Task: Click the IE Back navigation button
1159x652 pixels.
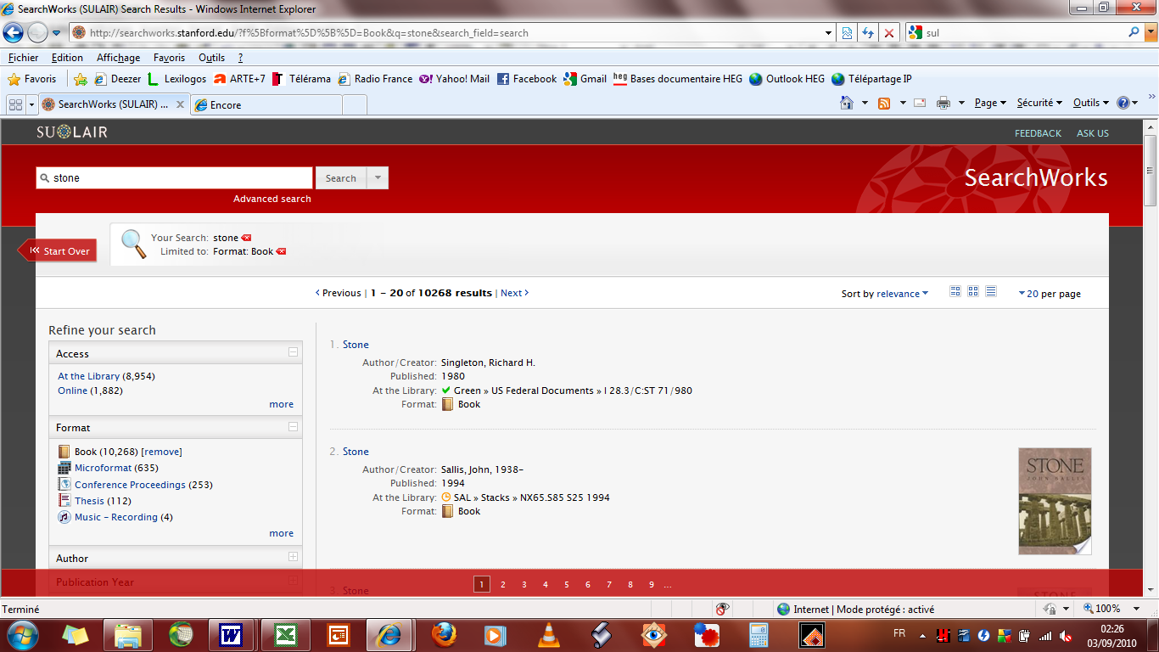Action: [14, 33]
